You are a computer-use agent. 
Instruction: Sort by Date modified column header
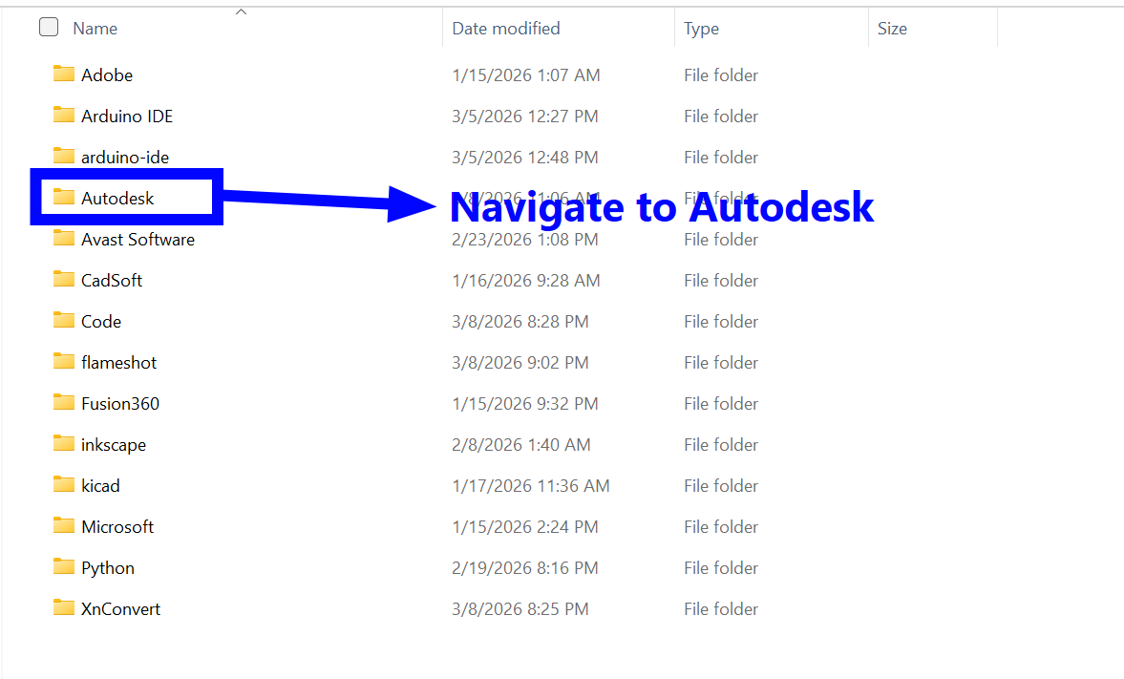tap(506, 29)
